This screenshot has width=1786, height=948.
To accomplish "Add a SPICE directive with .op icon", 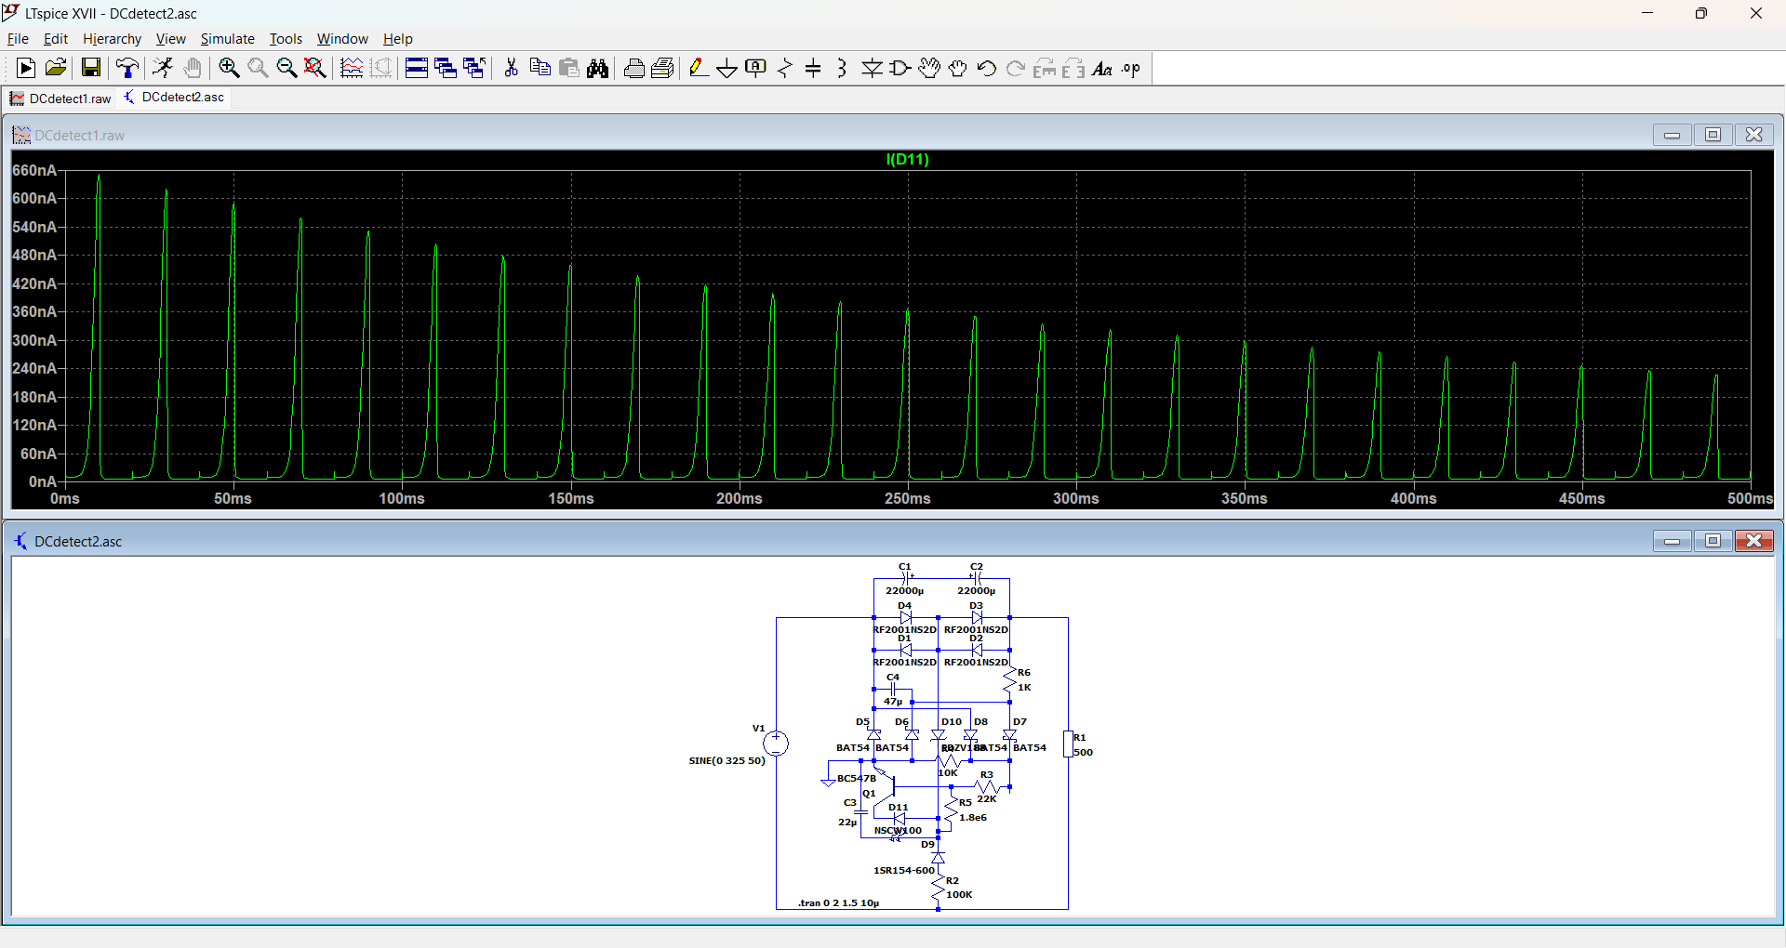I will click(x=1131, y=68).
